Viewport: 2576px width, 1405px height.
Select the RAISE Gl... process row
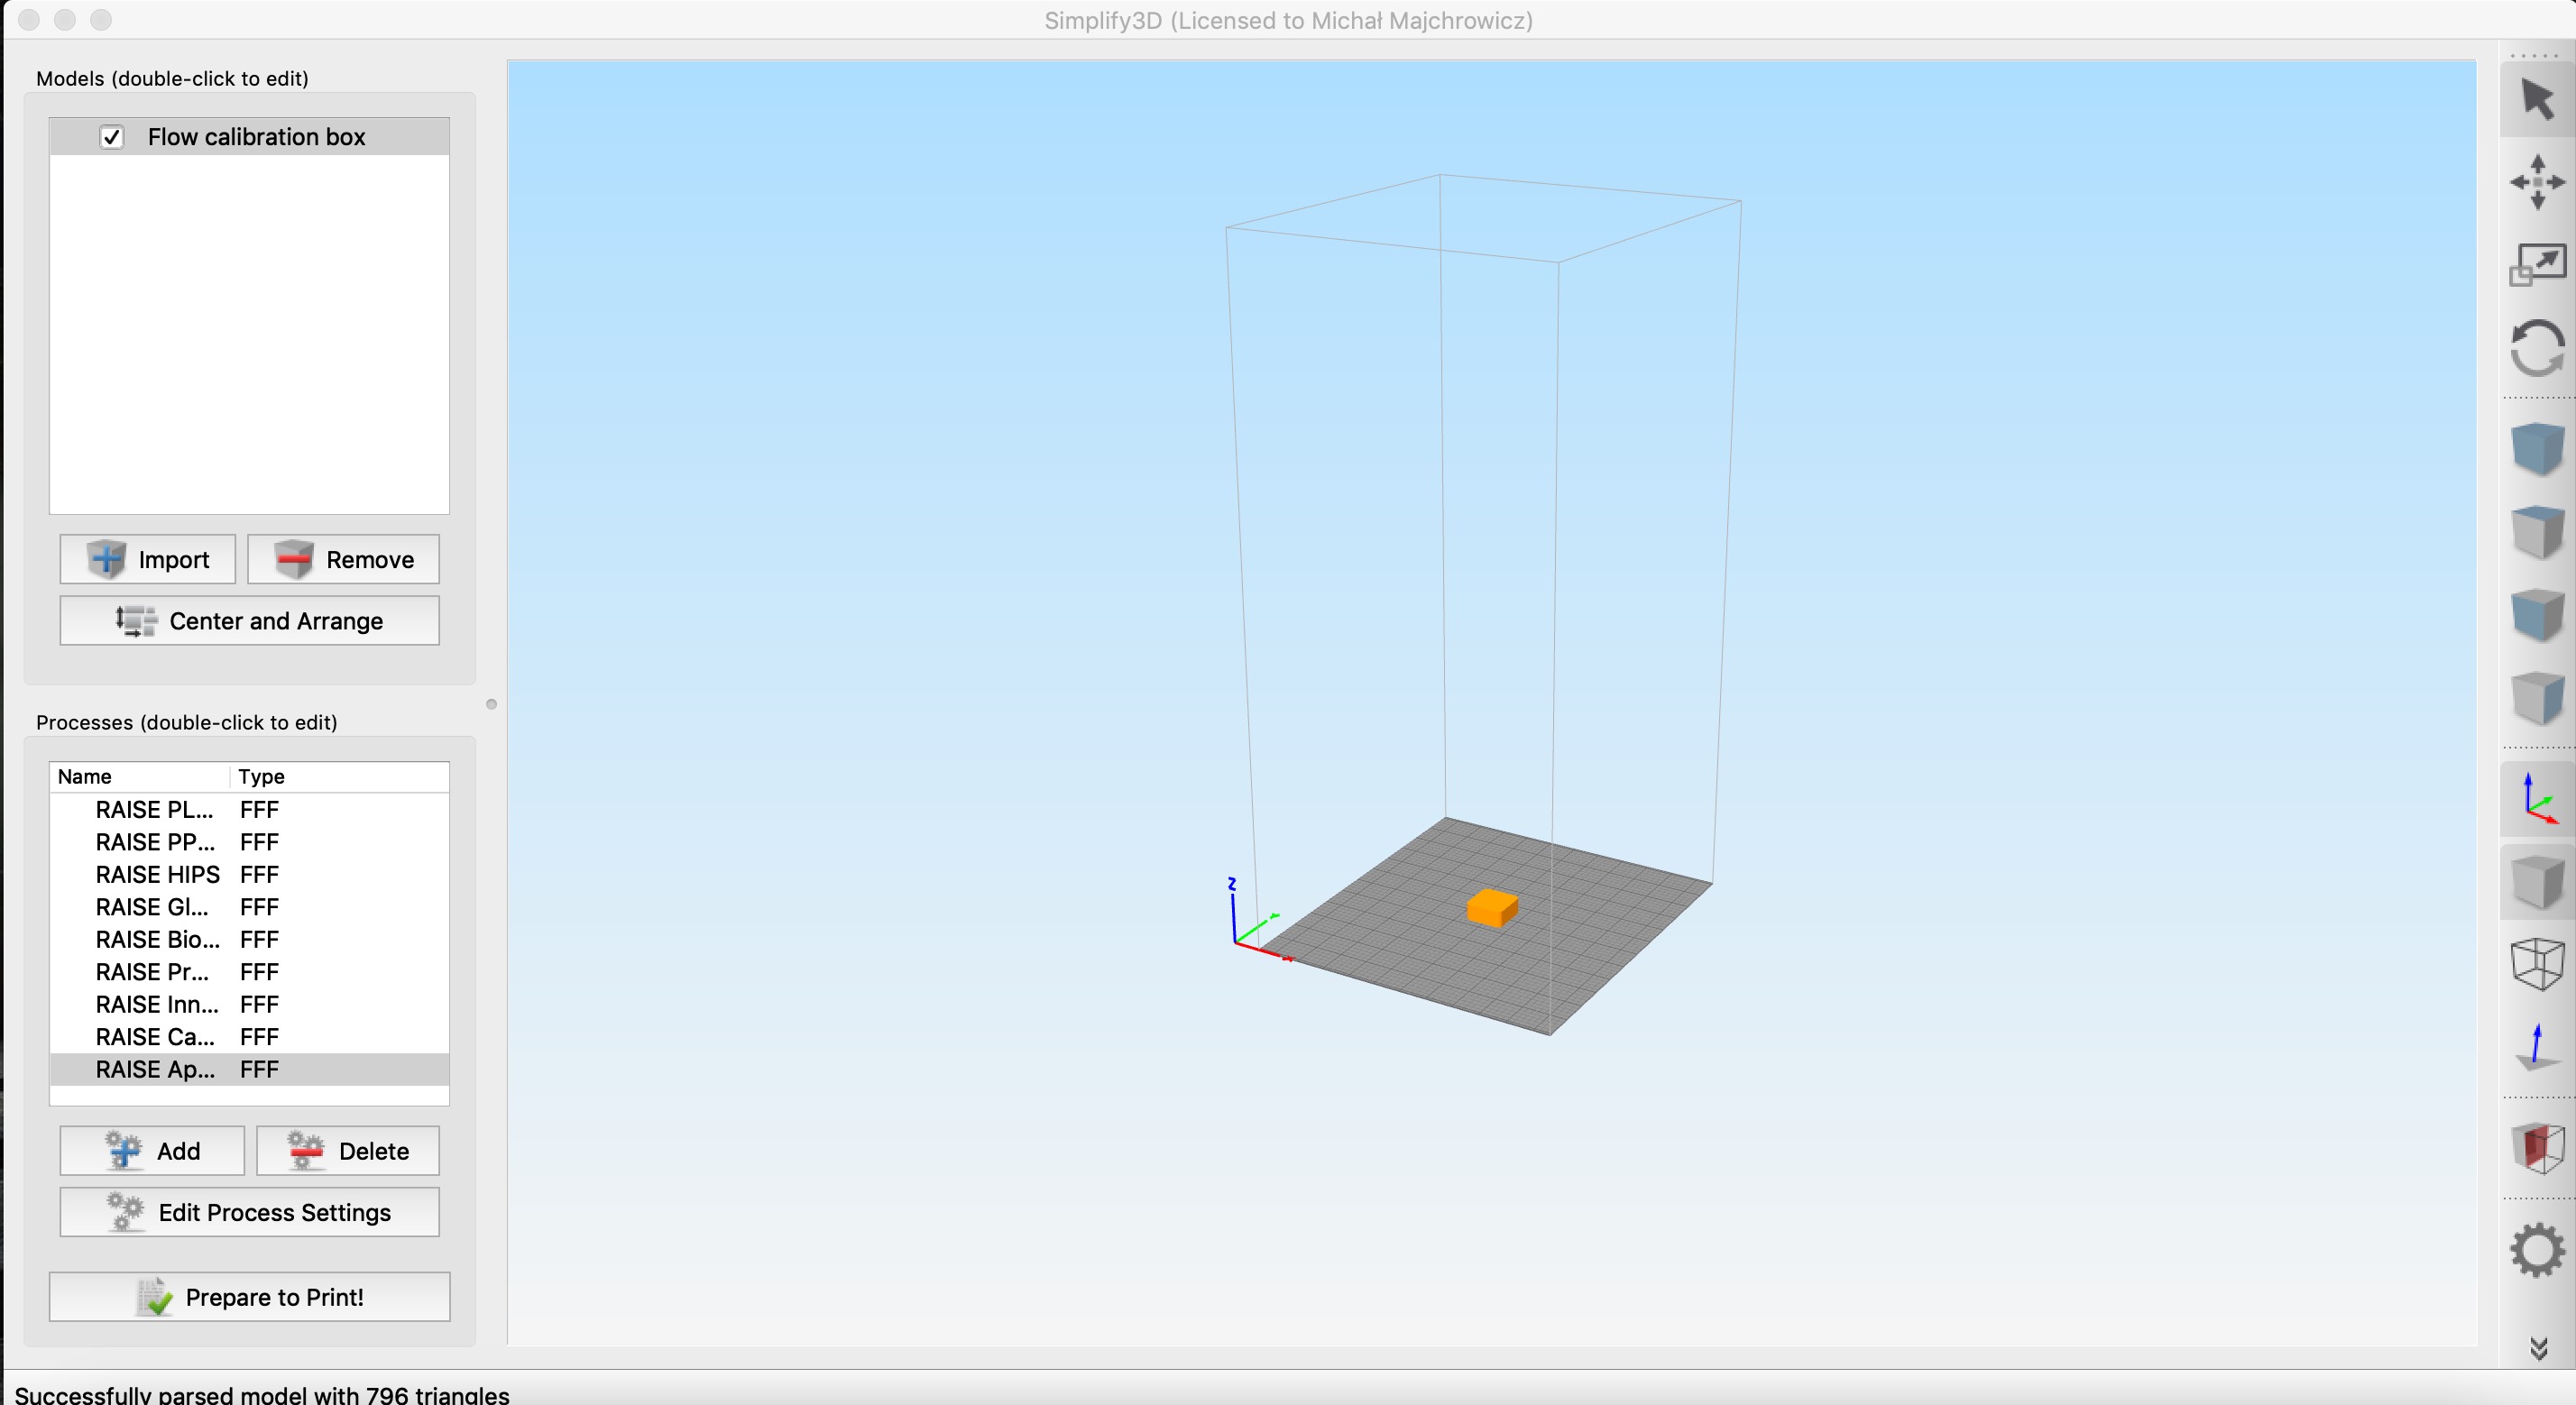pos(249,907)
